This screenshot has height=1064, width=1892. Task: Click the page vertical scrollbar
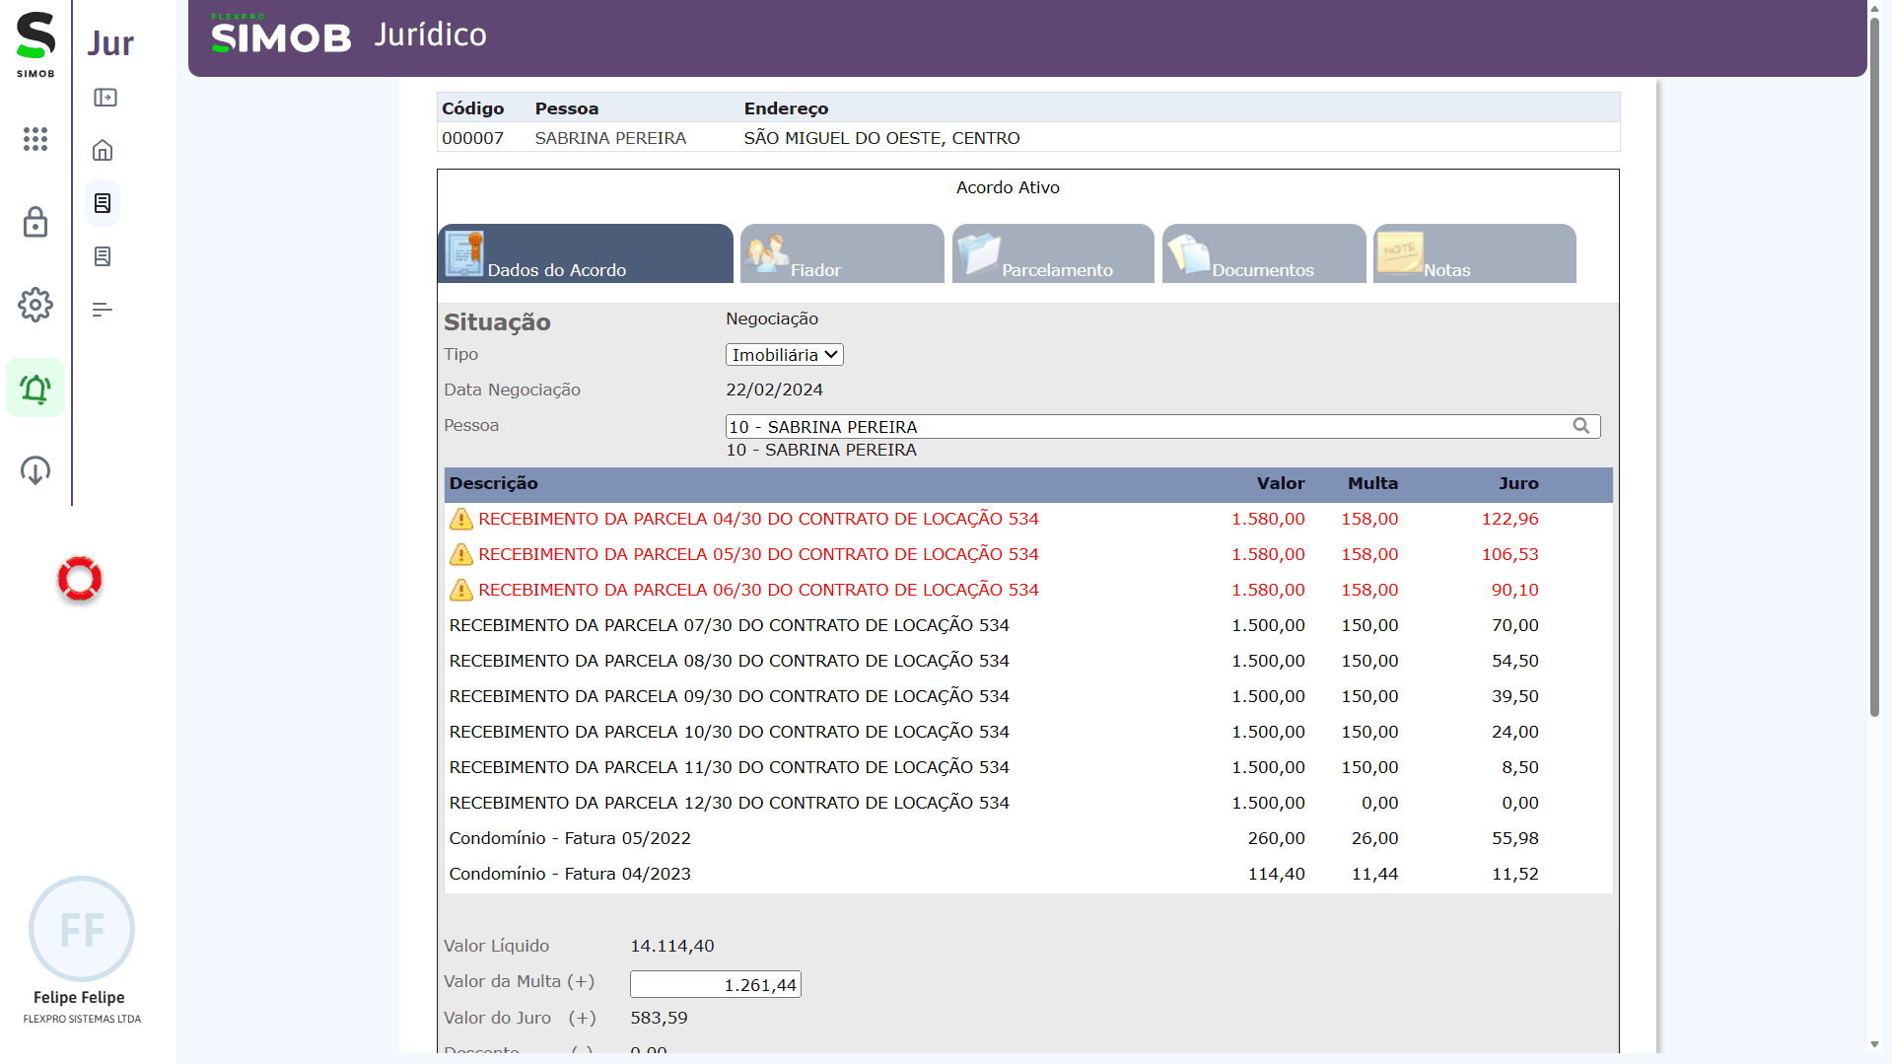(1875, 394)
